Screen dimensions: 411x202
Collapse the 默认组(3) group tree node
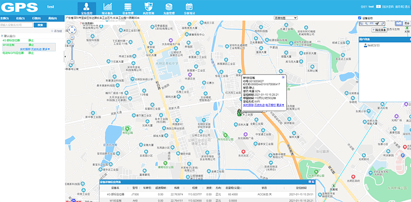[2, 36]
